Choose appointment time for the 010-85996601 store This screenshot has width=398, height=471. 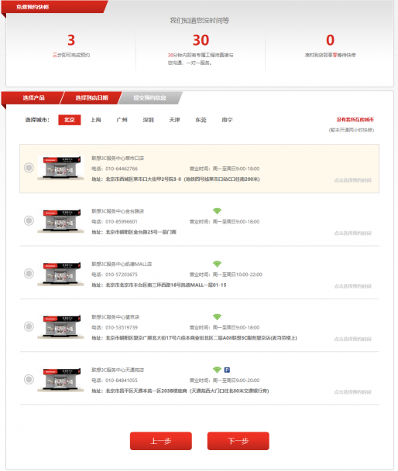coord(352,233)
